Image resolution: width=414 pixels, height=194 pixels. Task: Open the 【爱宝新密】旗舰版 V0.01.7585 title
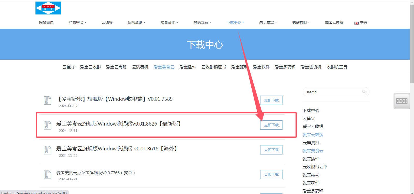pyautogui.click(x=114, y=99)
